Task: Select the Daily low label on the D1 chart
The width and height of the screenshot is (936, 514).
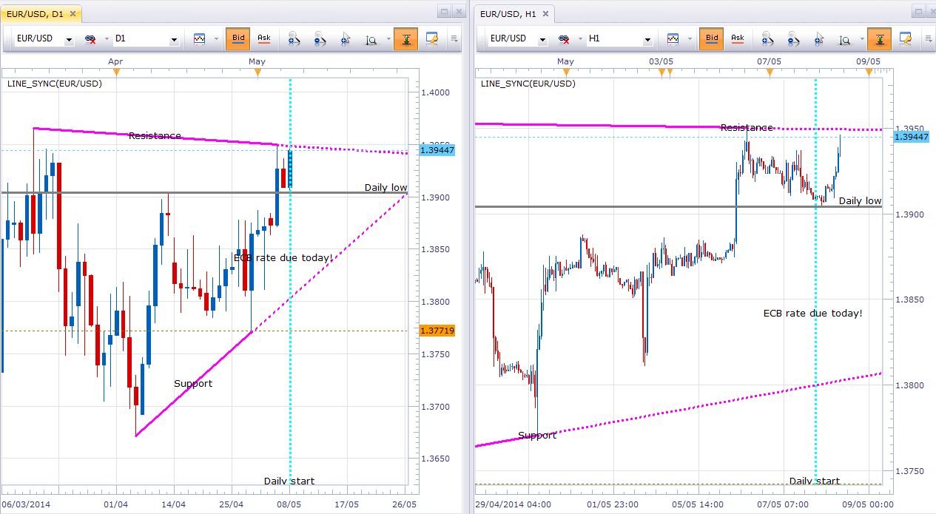Action: [385, 187]
